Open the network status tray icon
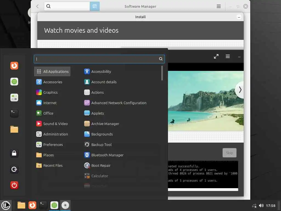 tap(254, 206)
